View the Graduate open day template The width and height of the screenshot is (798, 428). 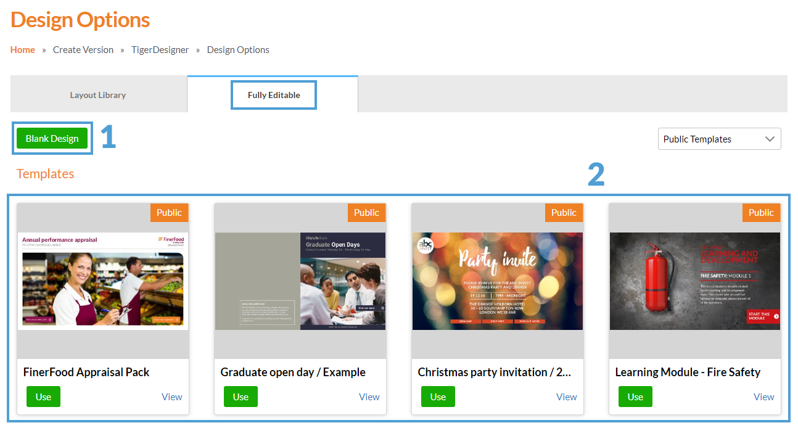click(369, 397)
